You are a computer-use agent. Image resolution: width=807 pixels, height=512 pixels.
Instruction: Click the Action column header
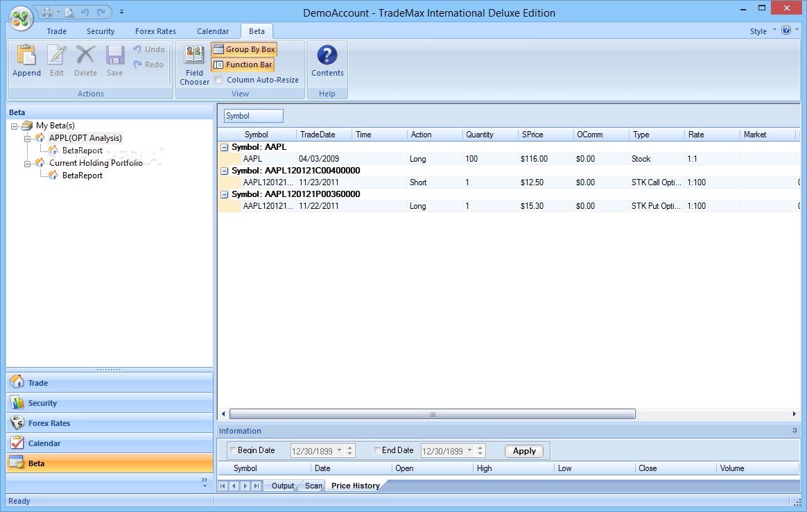click(435, 135)
